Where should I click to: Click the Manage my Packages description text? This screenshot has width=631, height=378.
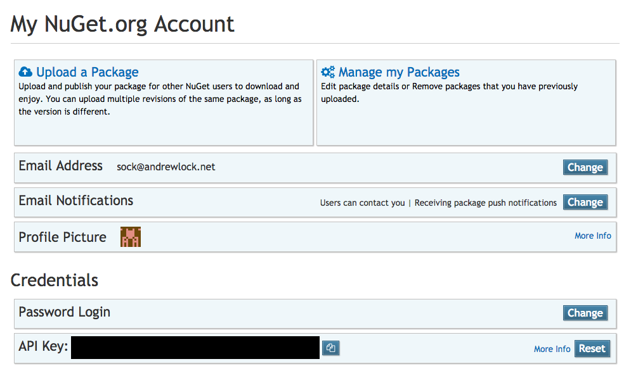pos(449,92)
